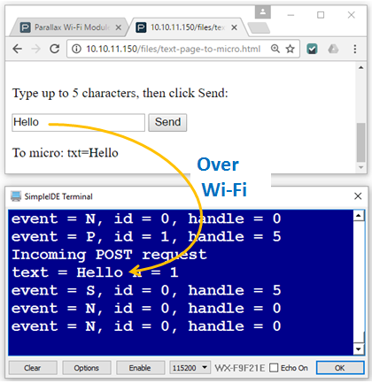372x383 pixels.
Task: Open the terminal Options button
Action: tap(87, 368)
